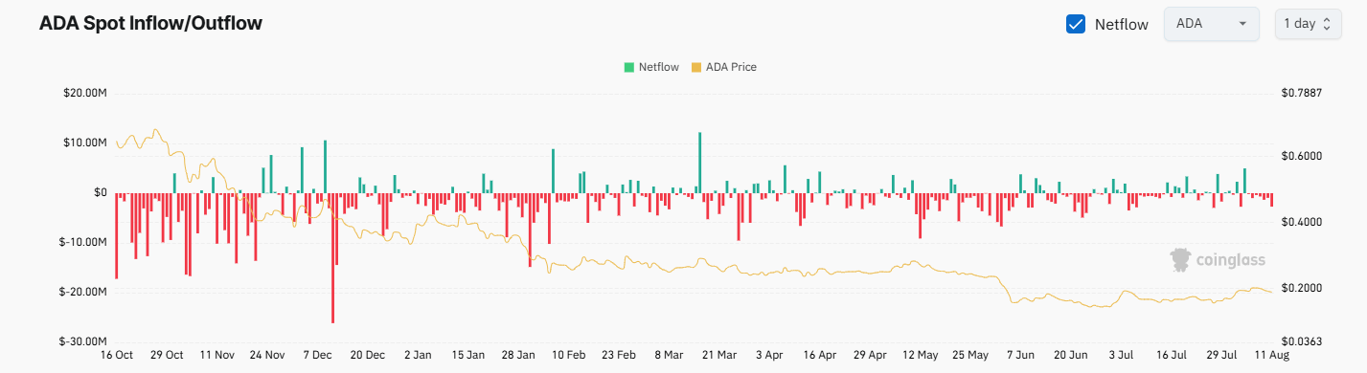1367x373 pixels.
Task: Click the largest red outflow bar in December
Action: tap(333, 257)
